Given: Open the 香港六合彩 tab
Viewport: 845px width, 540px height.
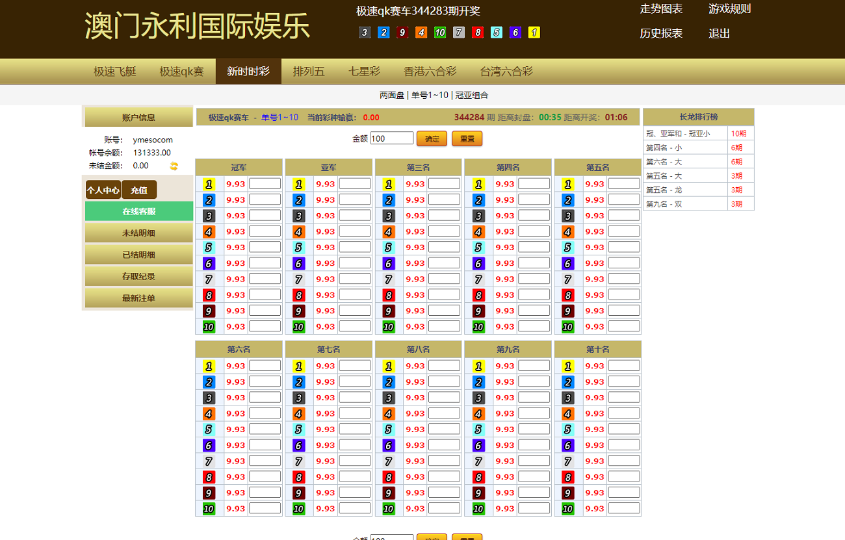Looking at the screenshot, I should point(430,71).
